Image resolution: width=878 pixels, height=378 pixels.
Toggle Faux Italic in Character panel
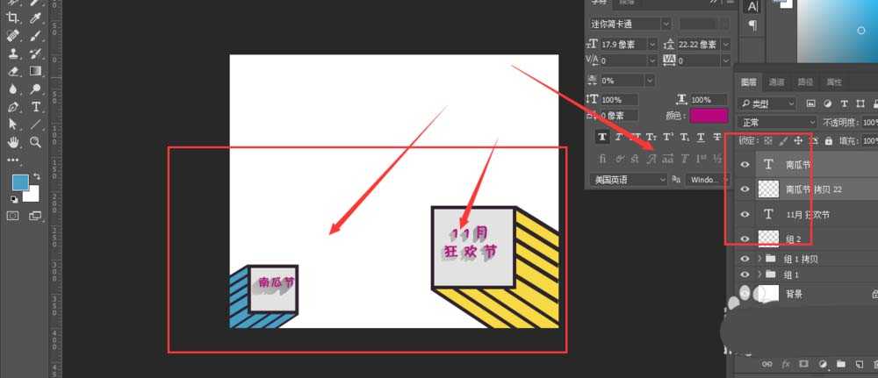click(619, 137)
